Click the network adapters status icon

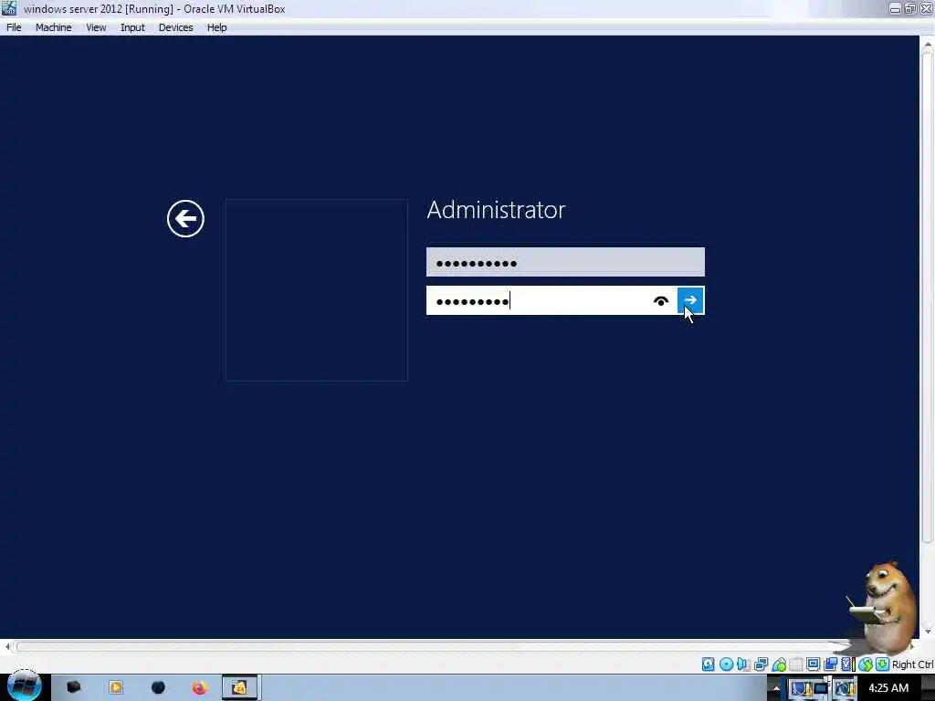[761, 664]
